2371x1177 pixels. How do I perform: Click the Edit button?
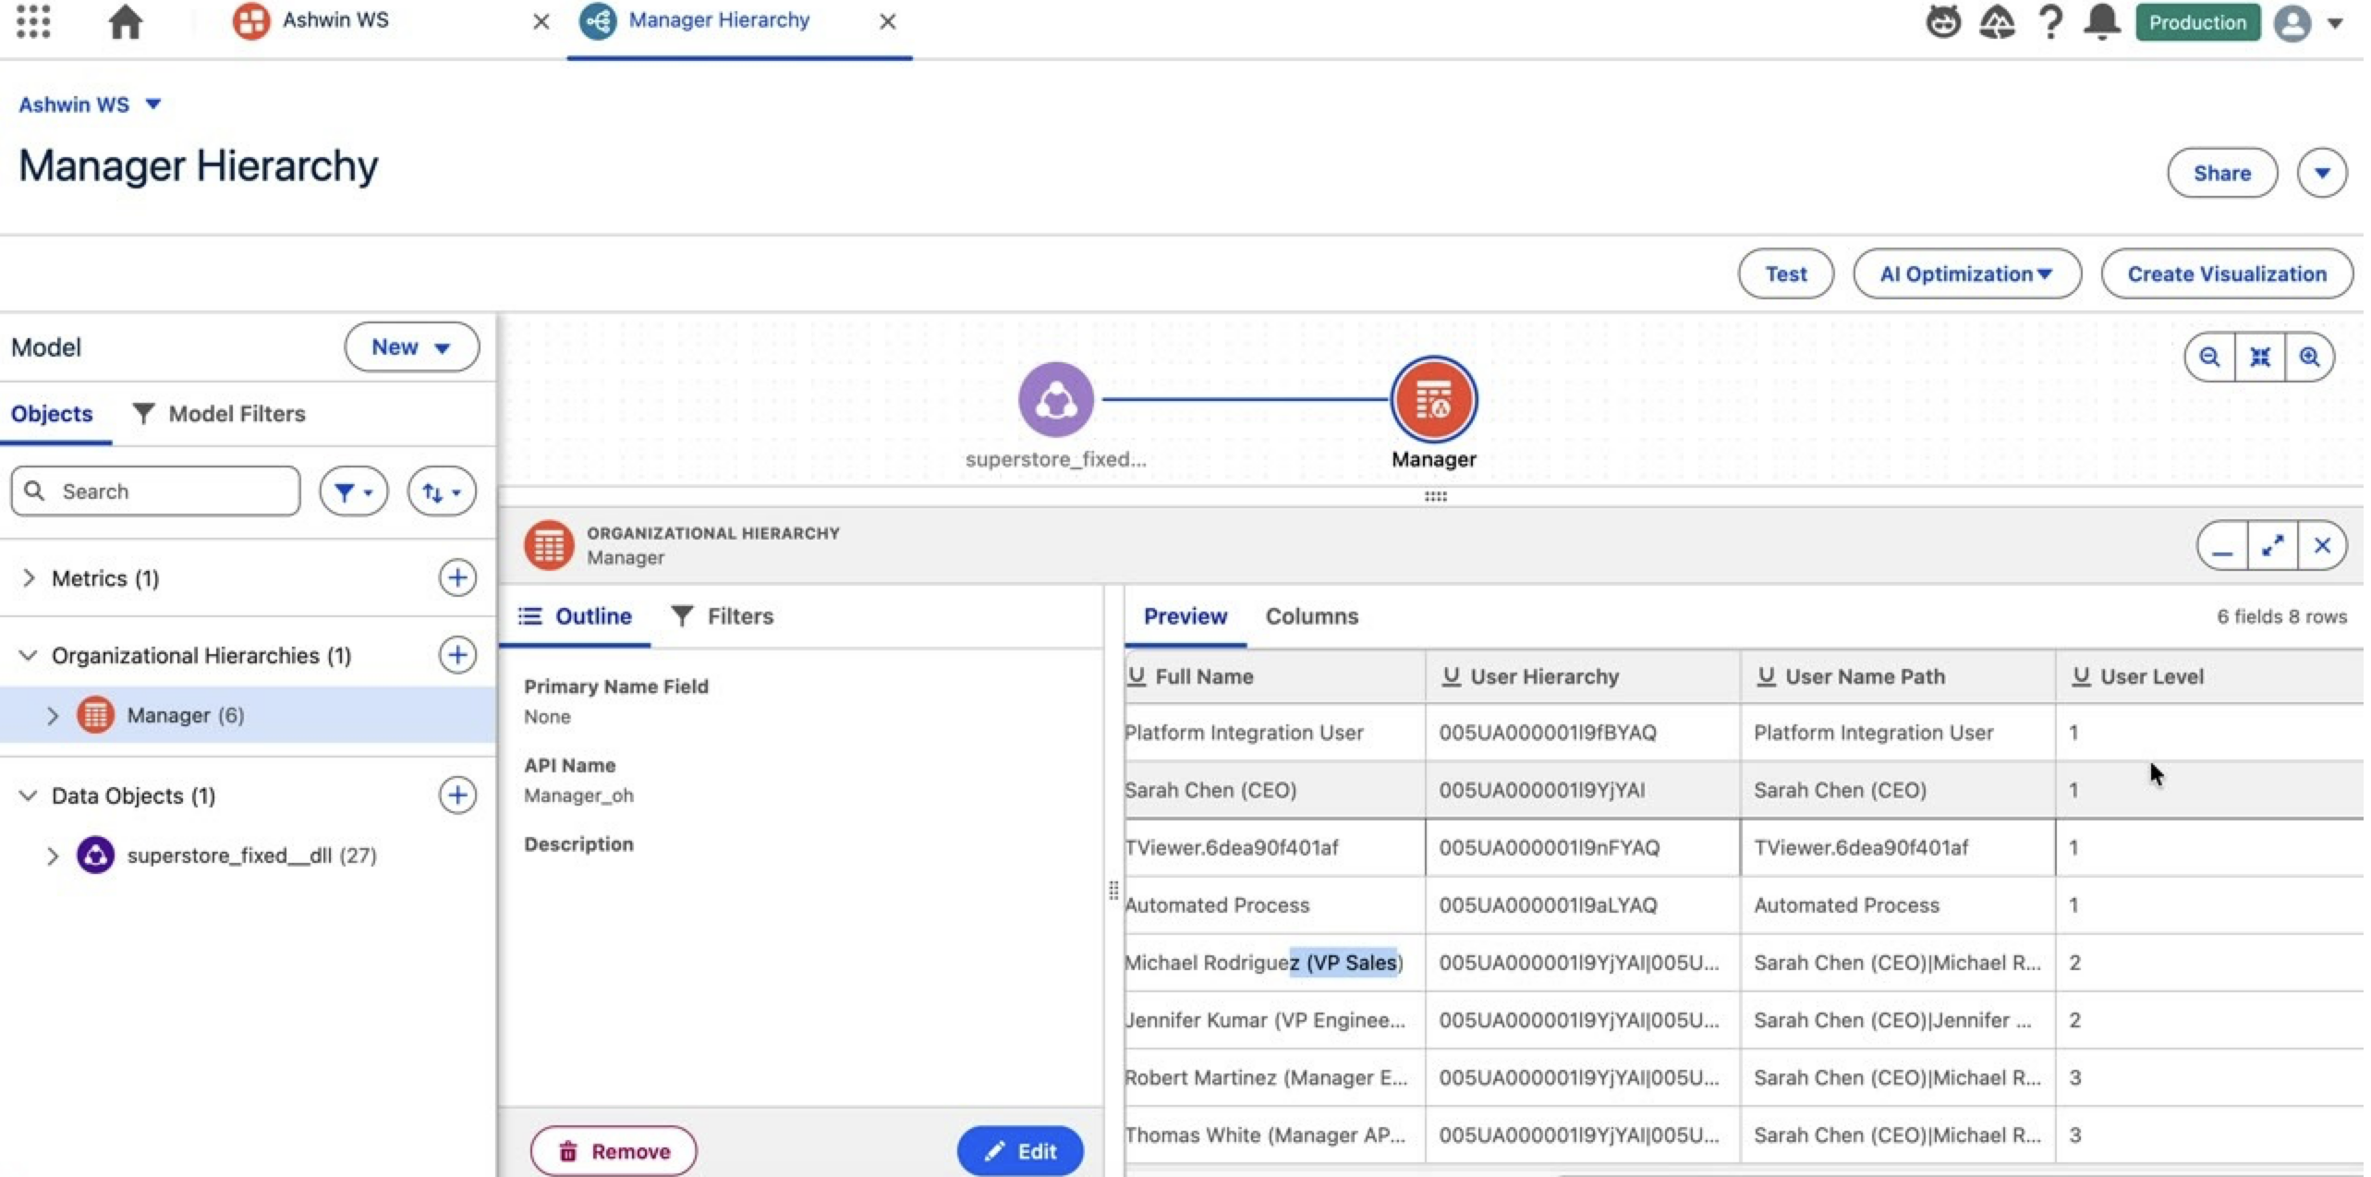[1019, 1151]
